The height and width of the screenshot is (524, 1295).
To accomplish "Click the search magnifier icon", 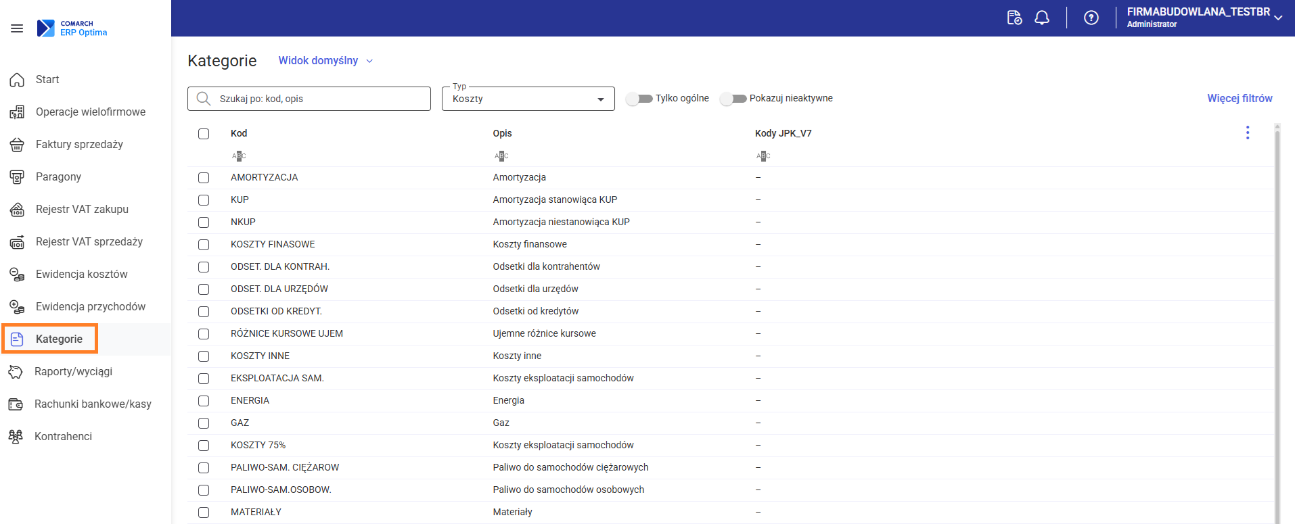I will 204,99.
